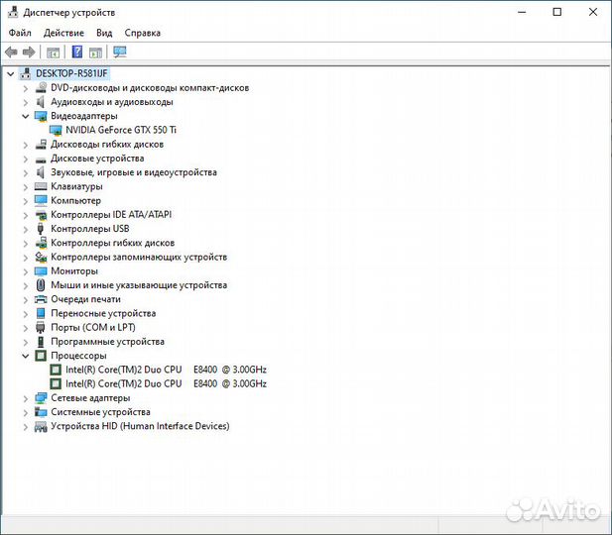
Task: Click the keyboard icon next to Клавиатуры
Action: 41,186
